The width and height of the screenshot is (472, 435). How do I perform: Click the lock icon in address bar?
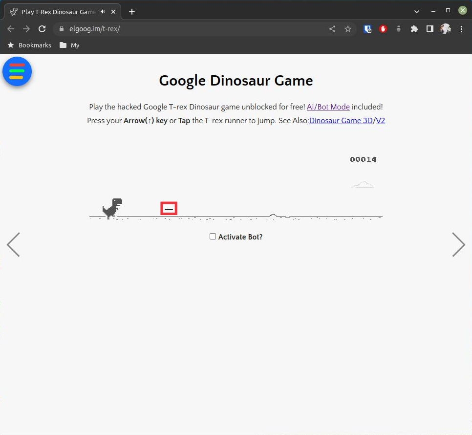62,29
